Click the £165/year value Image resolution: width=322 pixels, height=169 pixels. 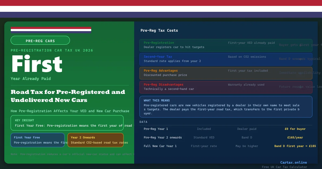pos(295,138)
